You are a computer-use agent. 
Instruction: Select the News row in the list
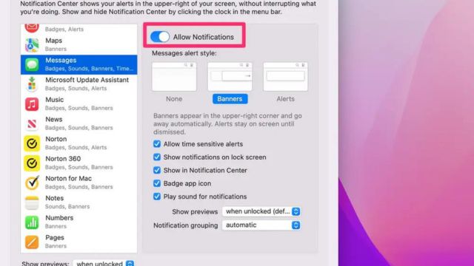point(79,123)
